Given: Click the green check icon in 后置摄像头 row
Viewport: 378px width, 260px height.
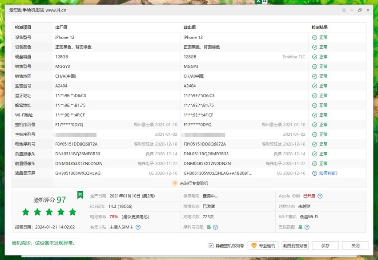Looking at the screenshot, I should (314, 154).
